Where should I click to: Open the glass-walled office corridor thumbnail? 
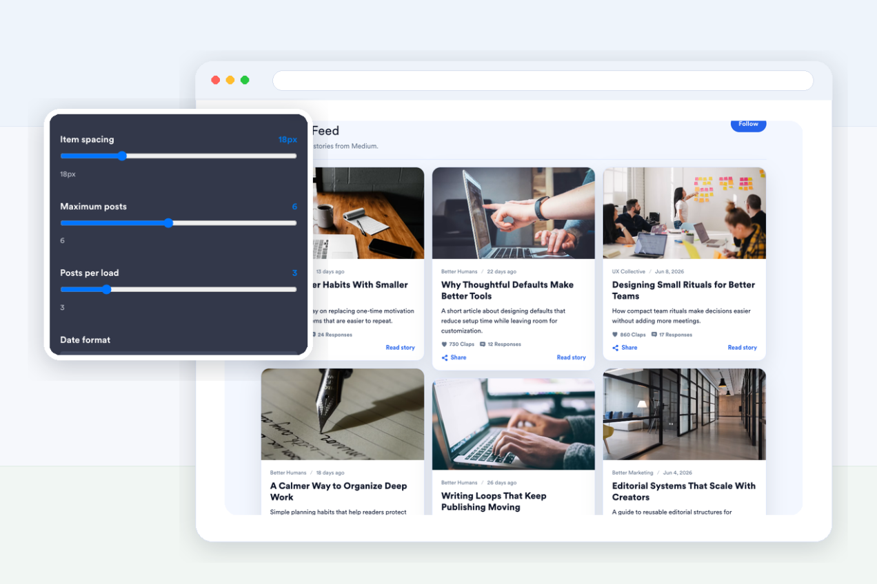pyautogui.click(x=685, y=414)
